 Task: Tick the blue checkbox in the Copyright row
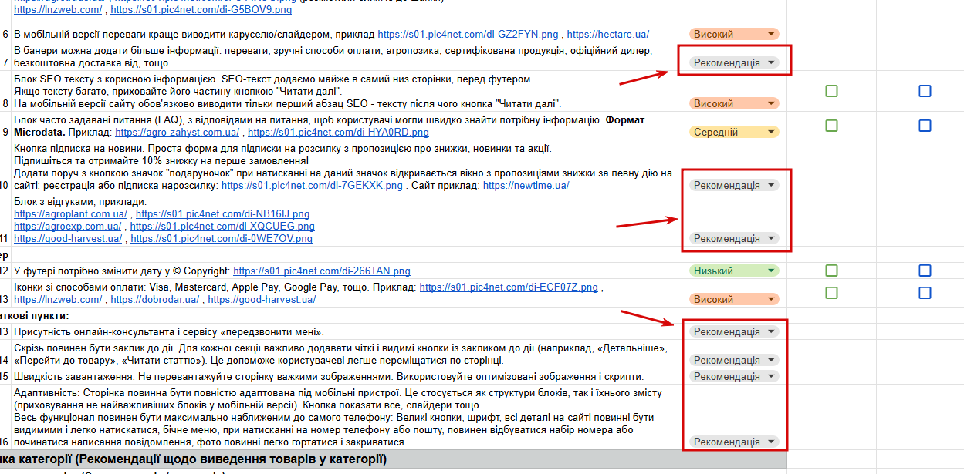coord(925,271)
